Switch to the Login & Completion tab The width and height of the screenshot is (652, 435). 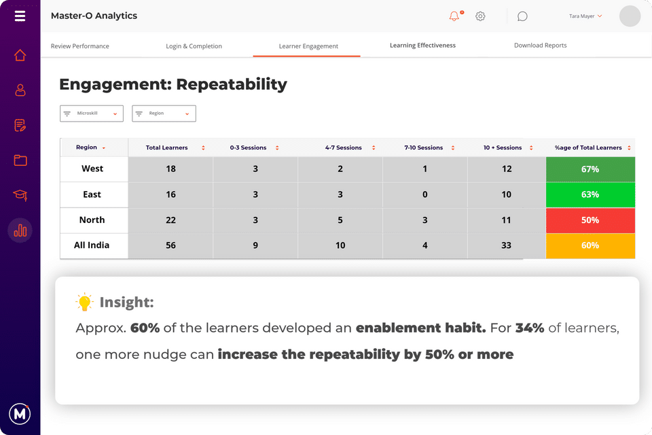(x=194, y=46)
